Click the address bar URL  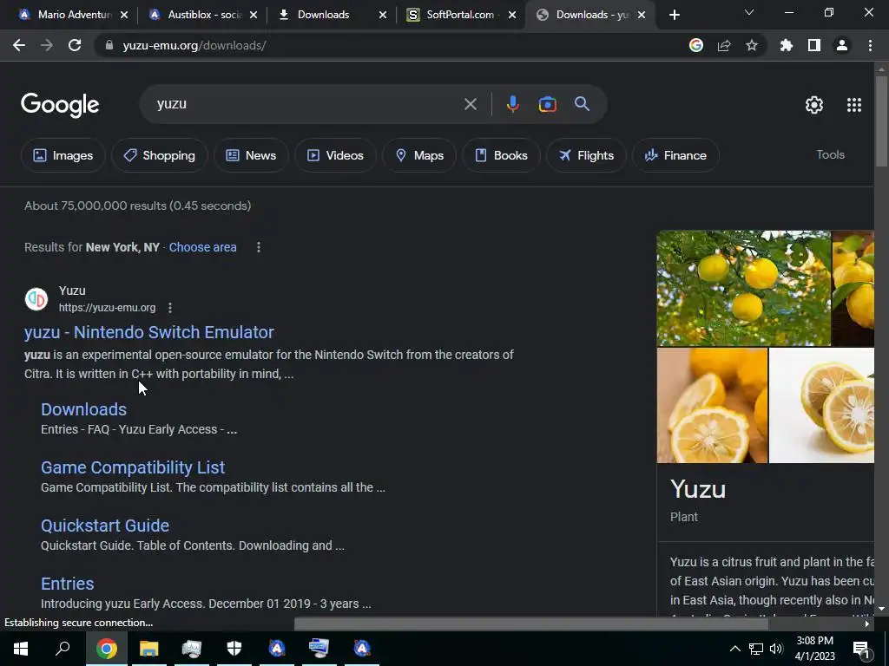[x=194, y=45]
